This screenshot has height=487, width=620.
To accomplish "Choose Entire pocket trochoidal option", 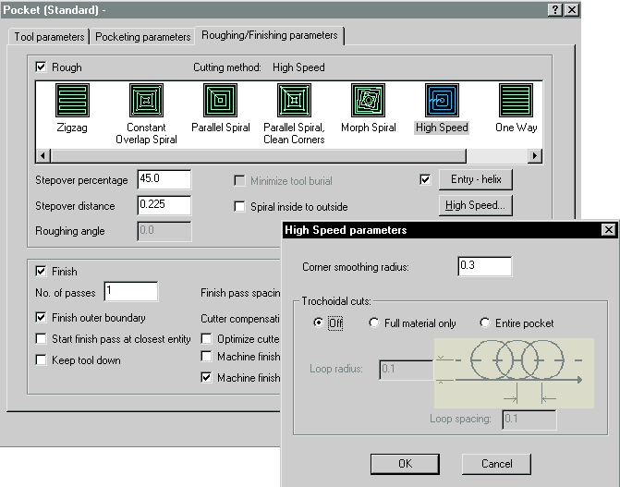I will 485,323.
